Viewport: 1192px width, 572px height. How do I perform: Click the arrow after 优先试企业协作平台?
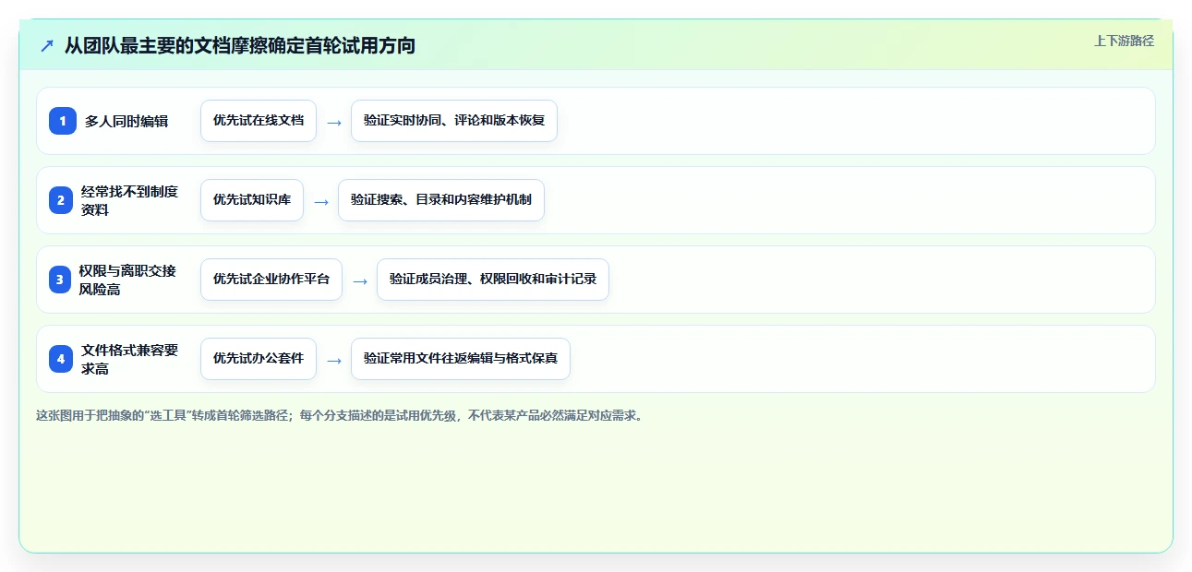click(x=360, y=280)
